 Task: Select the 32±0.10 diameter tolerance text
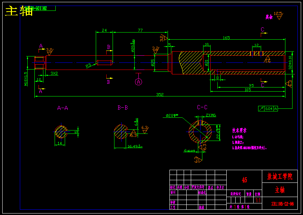click(x=290, y=62)
